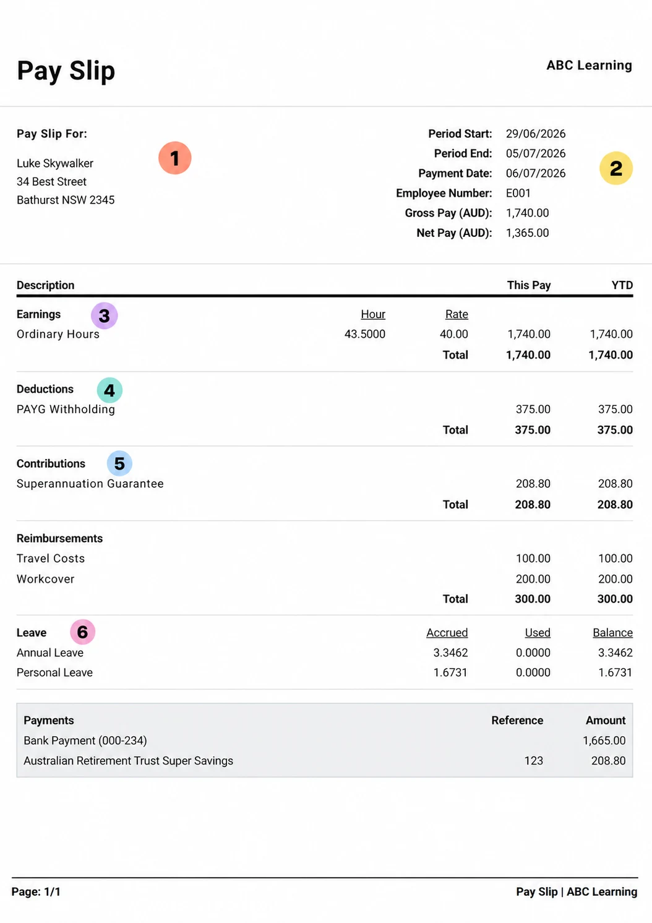Click the 'YTD' column header
The image size is (652, 923).
point(622,285)
